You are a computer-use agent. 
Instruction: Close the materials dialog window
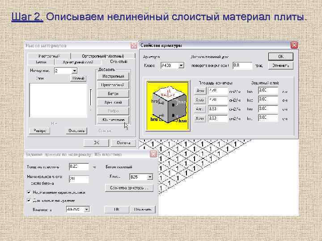click(x=134, y=46)
